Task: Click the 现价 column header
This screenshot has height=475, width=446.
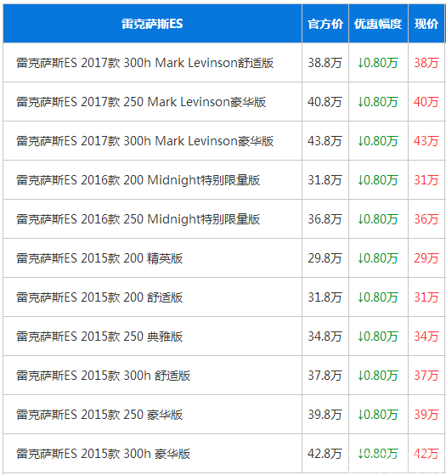Action: [426, 24]
